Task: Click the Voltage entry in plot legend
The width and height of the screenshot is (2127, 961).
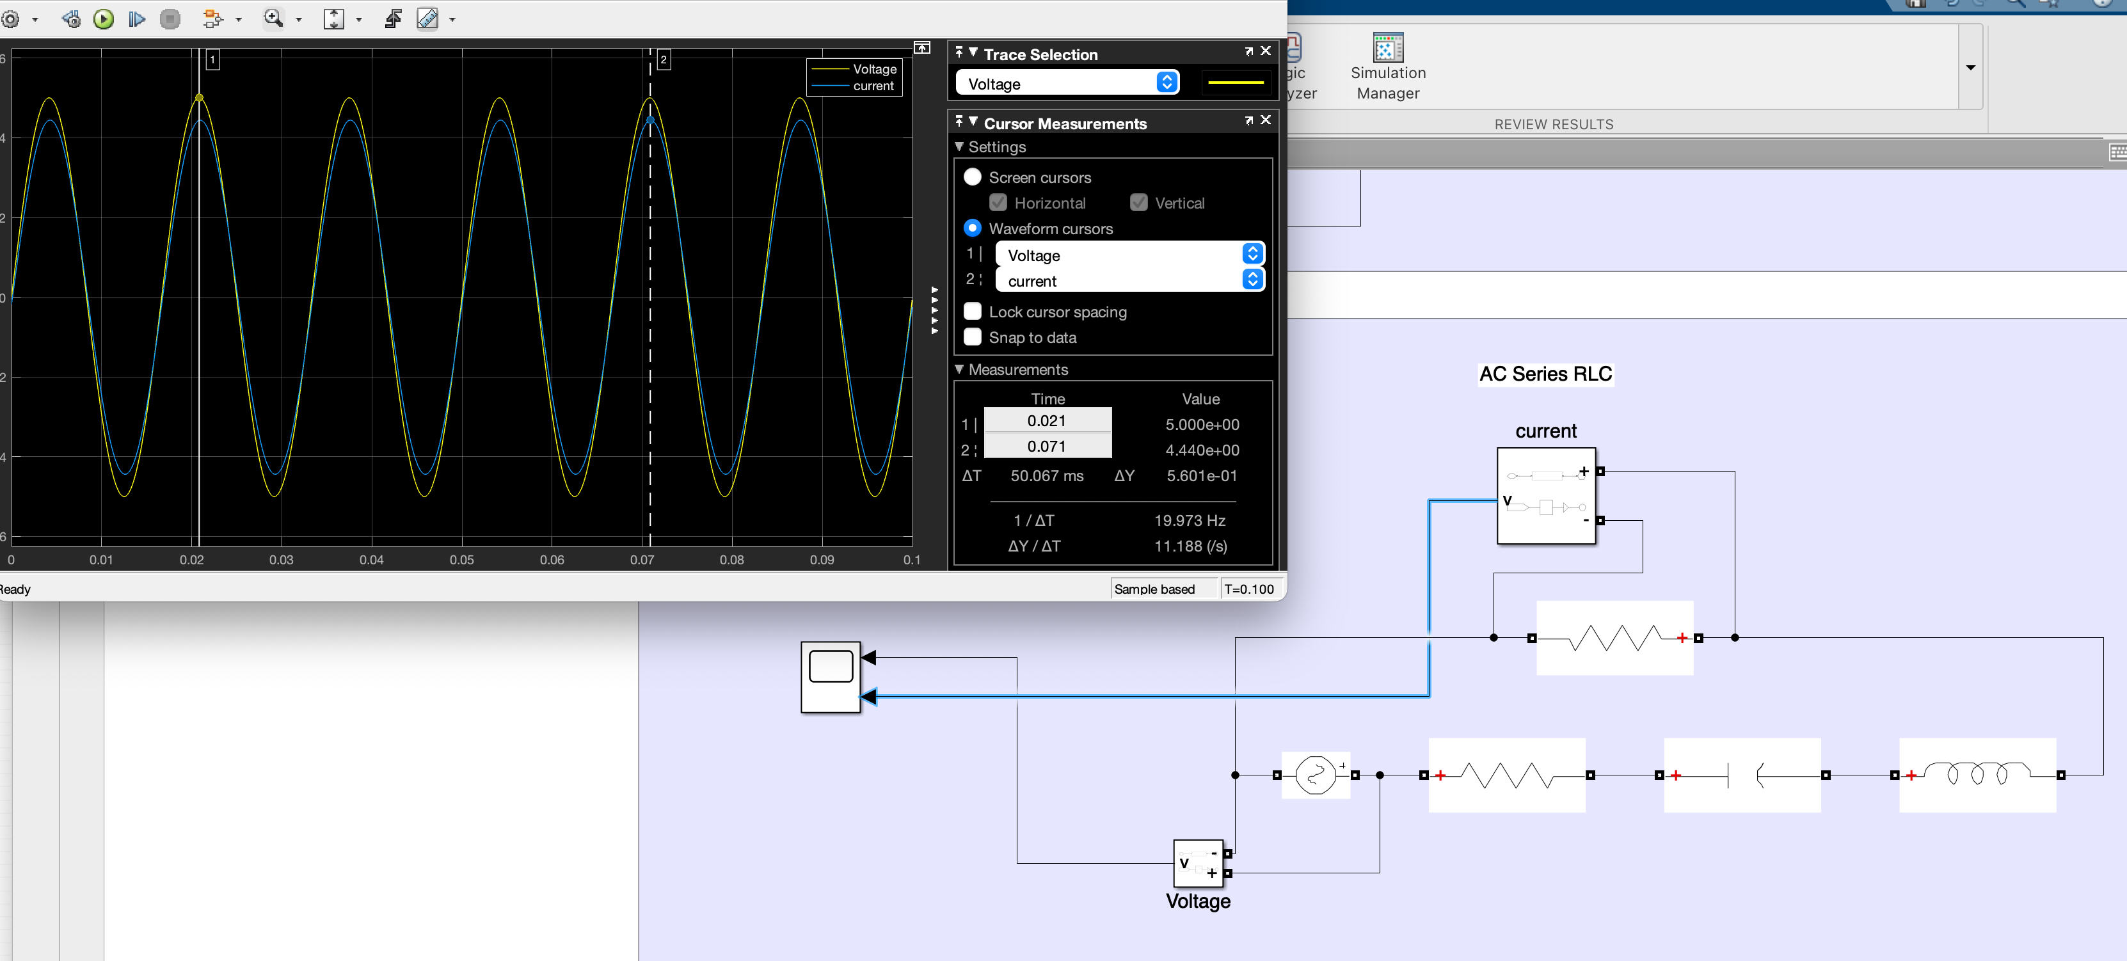Action: pyautogui.click(x=875, y=69)
